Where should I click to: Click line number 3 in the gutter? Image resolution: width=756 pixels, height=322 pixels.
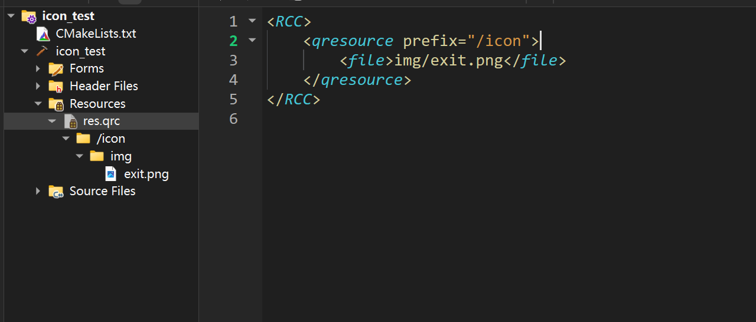[x=233, y=60]
